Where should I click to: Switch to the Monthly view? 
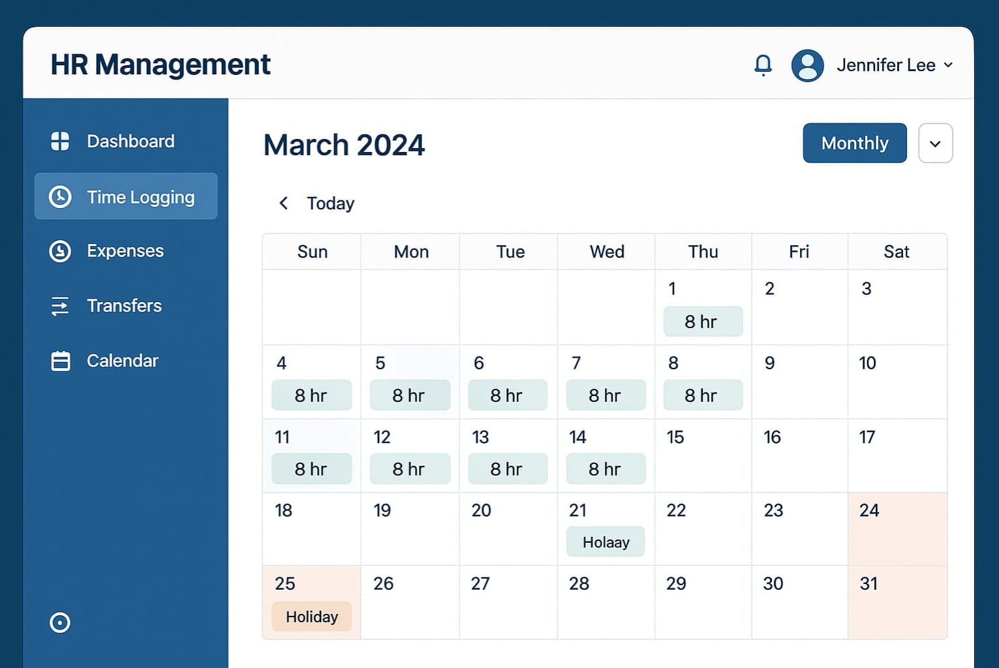(x=855, y=143)
